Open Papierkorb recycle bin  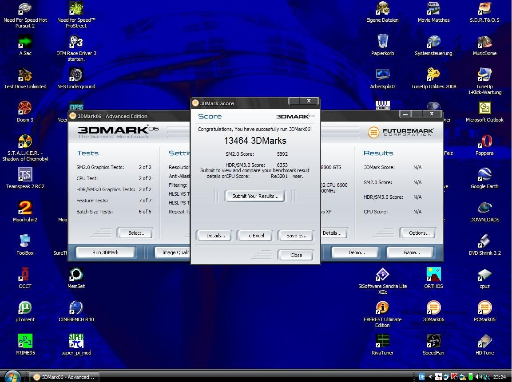click(x=382, y=46)
